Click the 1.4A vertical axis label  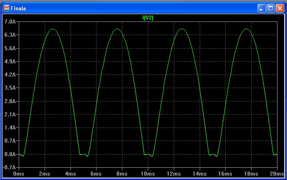click(x=10, y=127)
